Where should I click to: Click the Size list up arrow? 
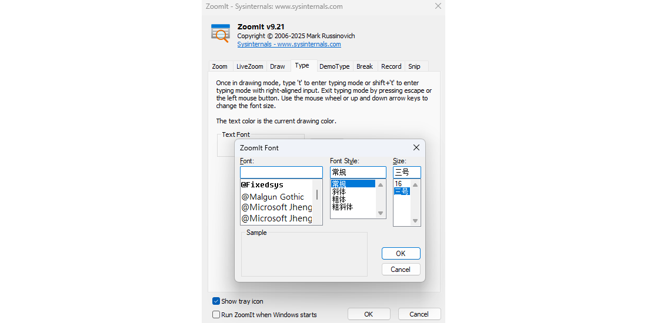415,185
